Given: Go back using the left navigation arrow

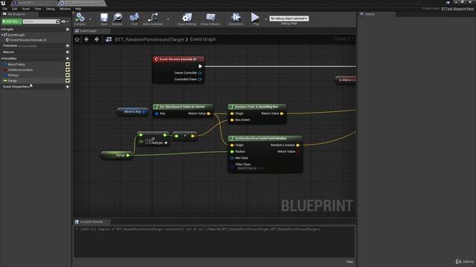Looking at the screenshot, I should [86, 39].
